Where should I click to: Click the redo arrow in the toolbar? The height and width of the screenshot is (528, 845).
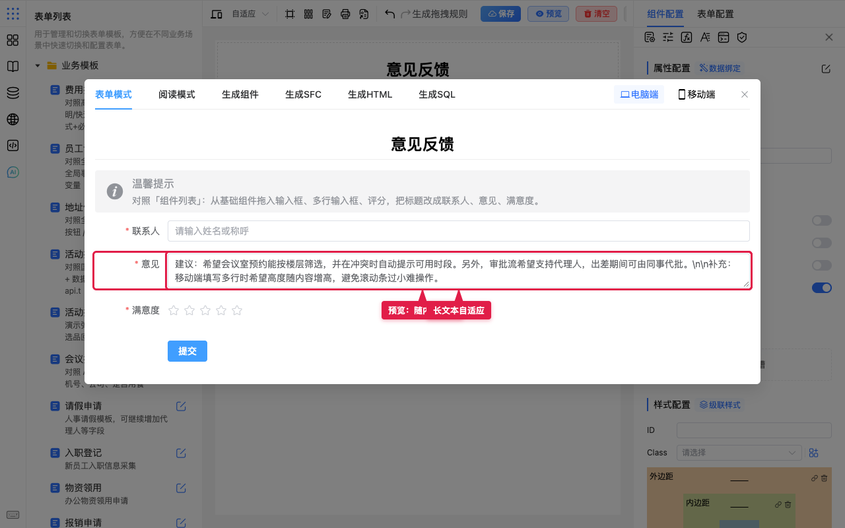point(405,14)
